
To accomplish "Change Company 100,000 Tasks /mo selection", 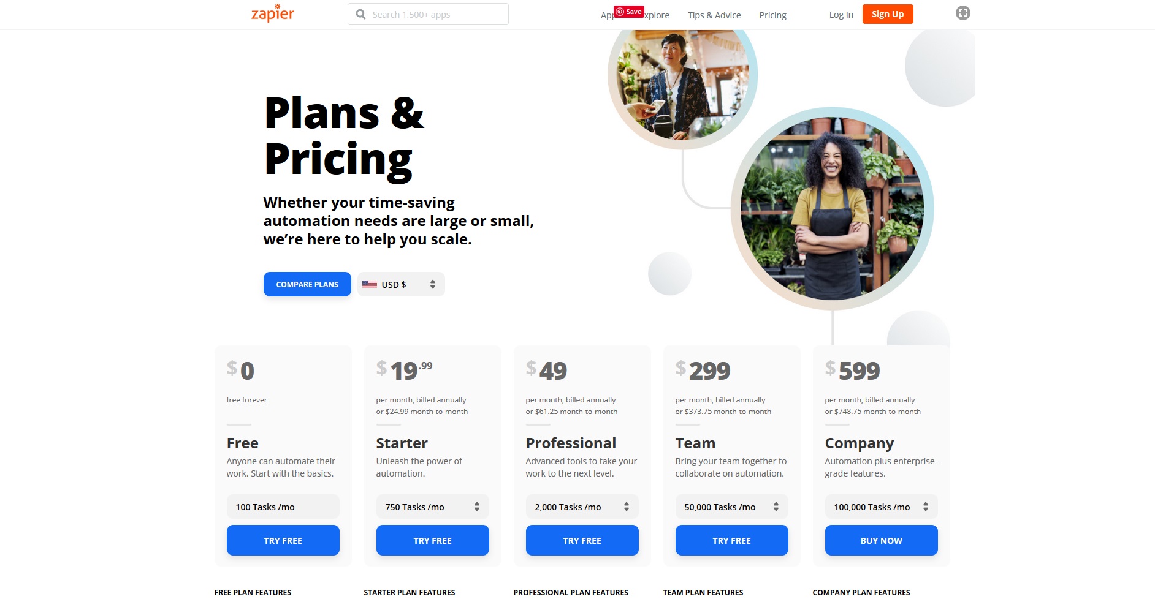I will pyautogui.click(x=881, y=507).
